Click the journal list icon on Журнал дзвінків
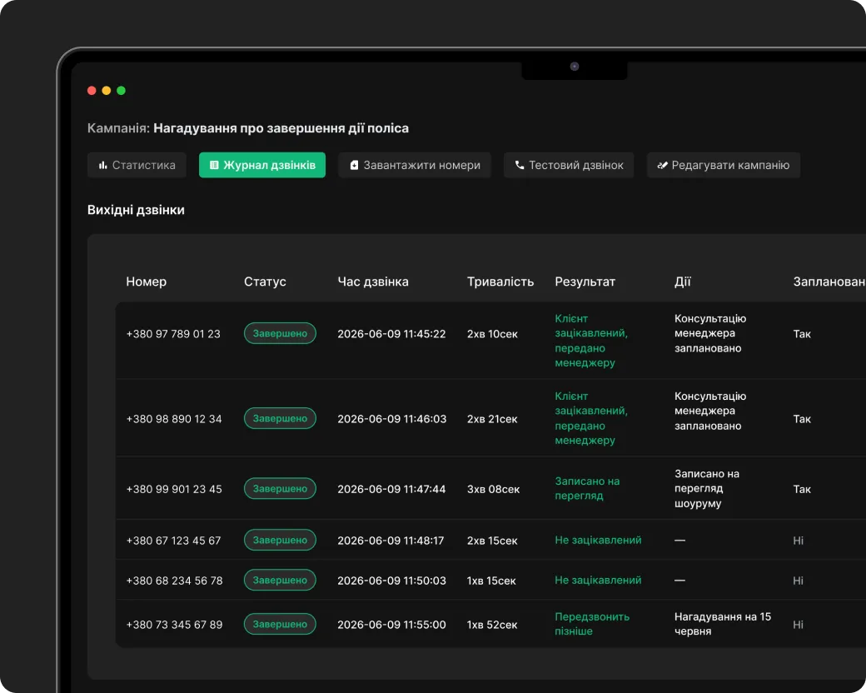Viewport: 866px width, 693px height. pyautogui.click(x=214, y=165)
